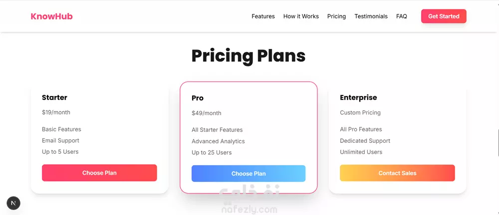This screenshot has height=215, width=499.
Task: Open the Next.js dev indicator icon
Action: 13,203
